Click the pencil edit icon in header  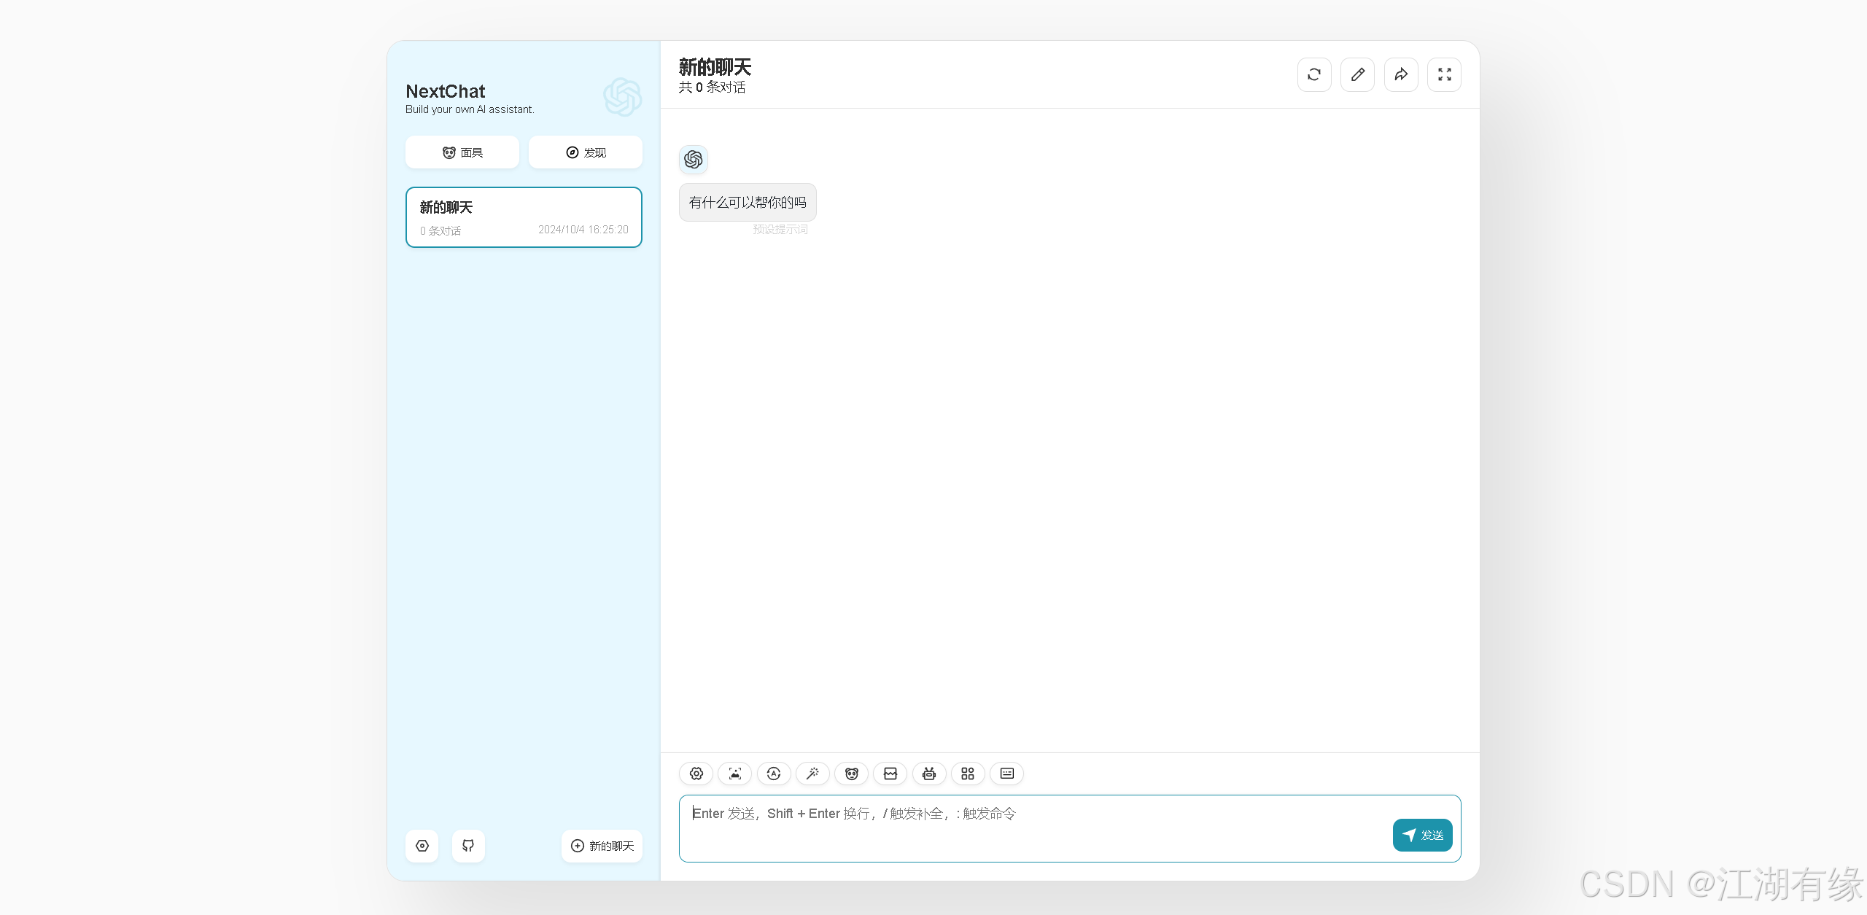1357,74
